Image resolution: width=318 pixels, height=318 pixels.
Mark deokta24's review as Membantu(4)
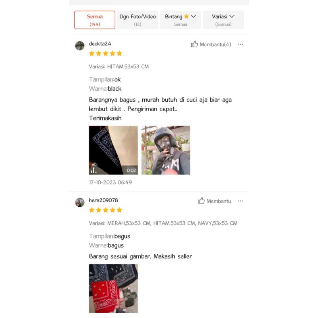point(211,44)
